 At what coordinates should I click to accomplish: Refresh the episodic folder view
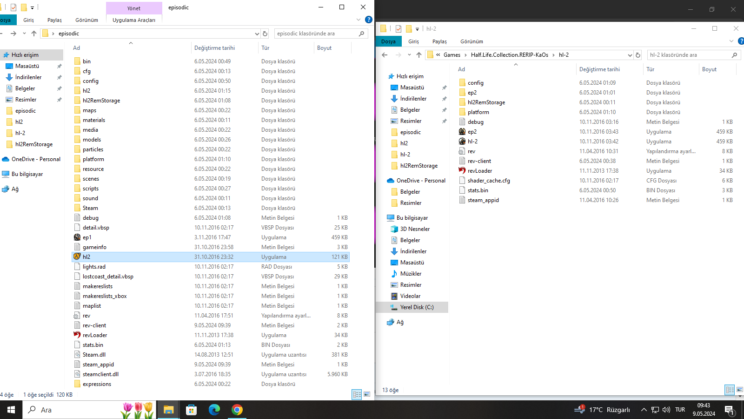point(265,34)
